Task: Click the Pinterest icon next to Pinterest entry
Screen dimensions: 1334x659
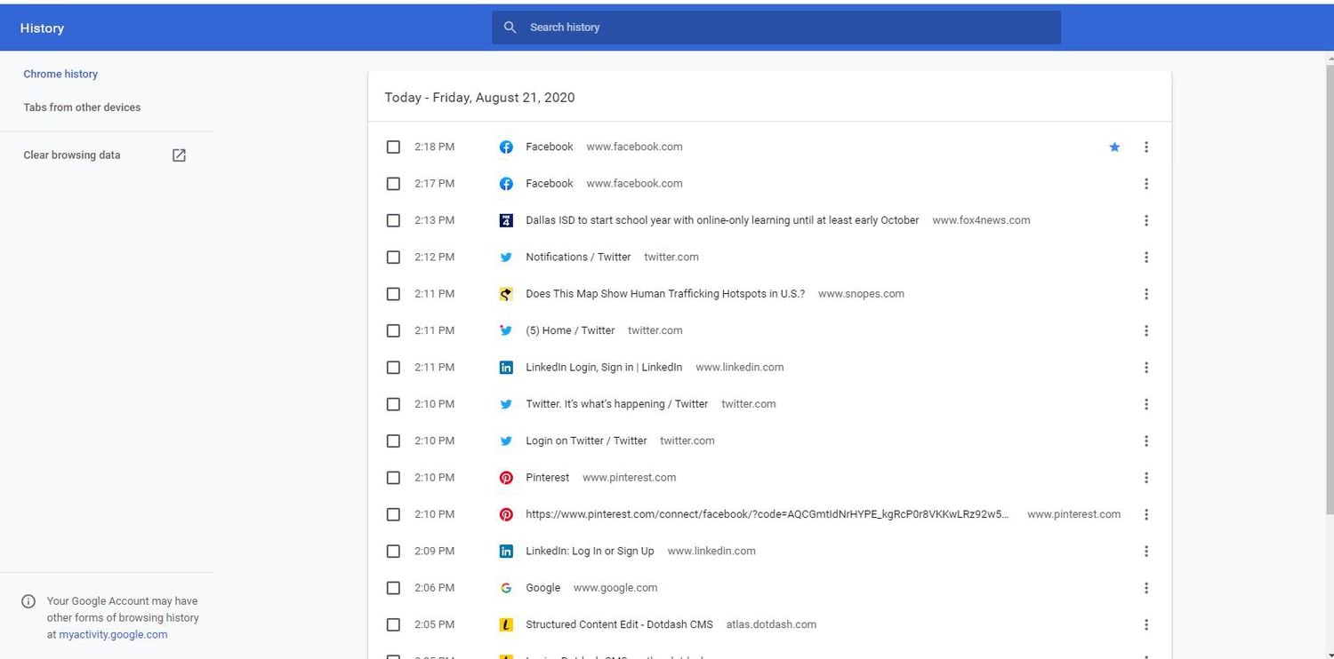Action: tap(506, 477)
